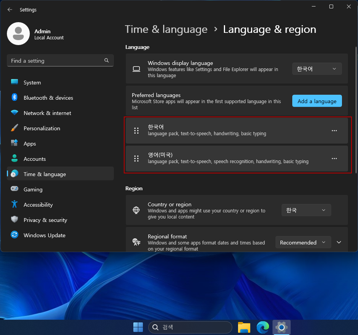Click the Accounts person icon
The height and width of the screenshot is (335, 358).
[x=15, y=159]
